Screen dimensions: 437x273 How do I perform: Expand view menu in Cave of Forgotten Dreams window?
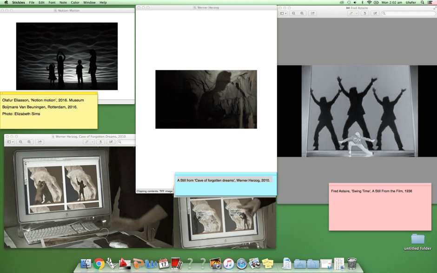click(10, 142)
